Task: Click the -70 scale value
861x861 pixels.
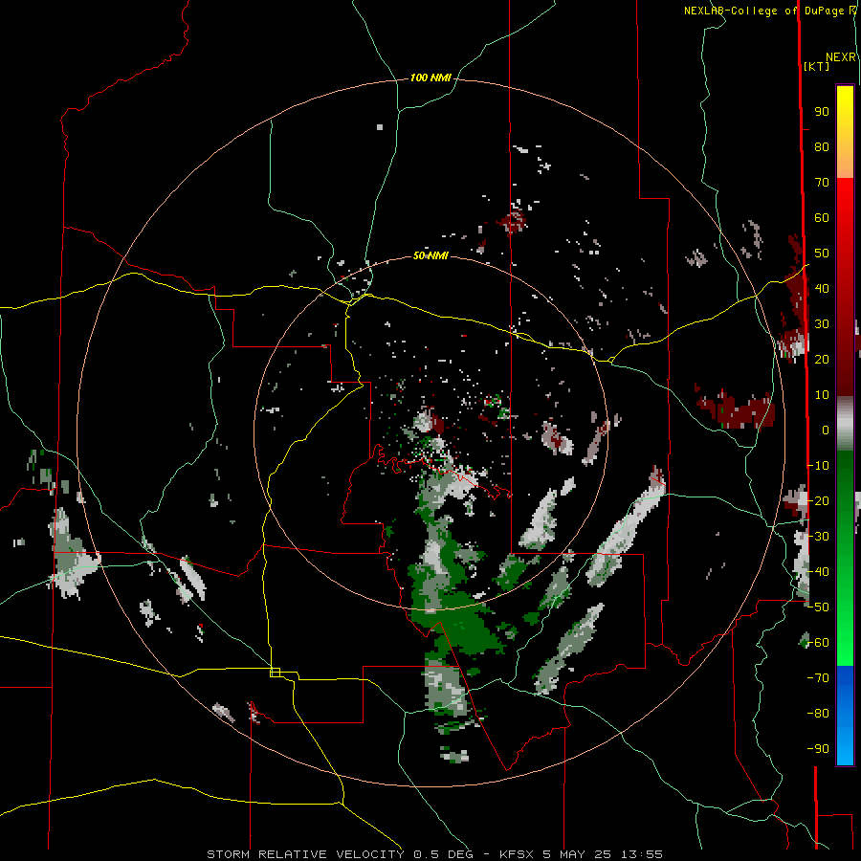Action: click(819, 677)
